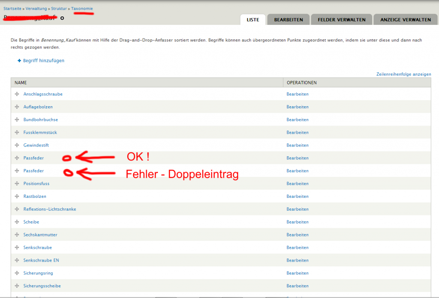Go to the Anzeige verwalten tab
The width and height of the screenshot is (439, 298).
coord(405,20)
